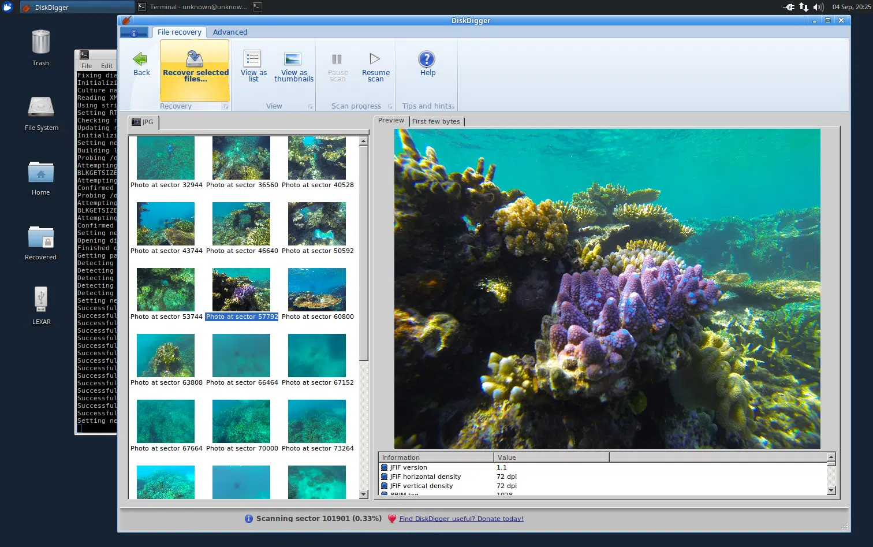The image size is (873, 547).
Task: Expand the Recovery group launcher arrow
Action: 226,107
